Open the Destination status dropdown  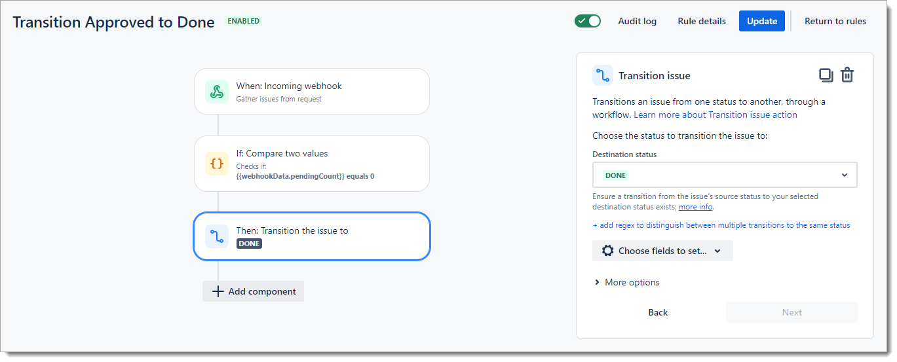(x=724, y=175)
